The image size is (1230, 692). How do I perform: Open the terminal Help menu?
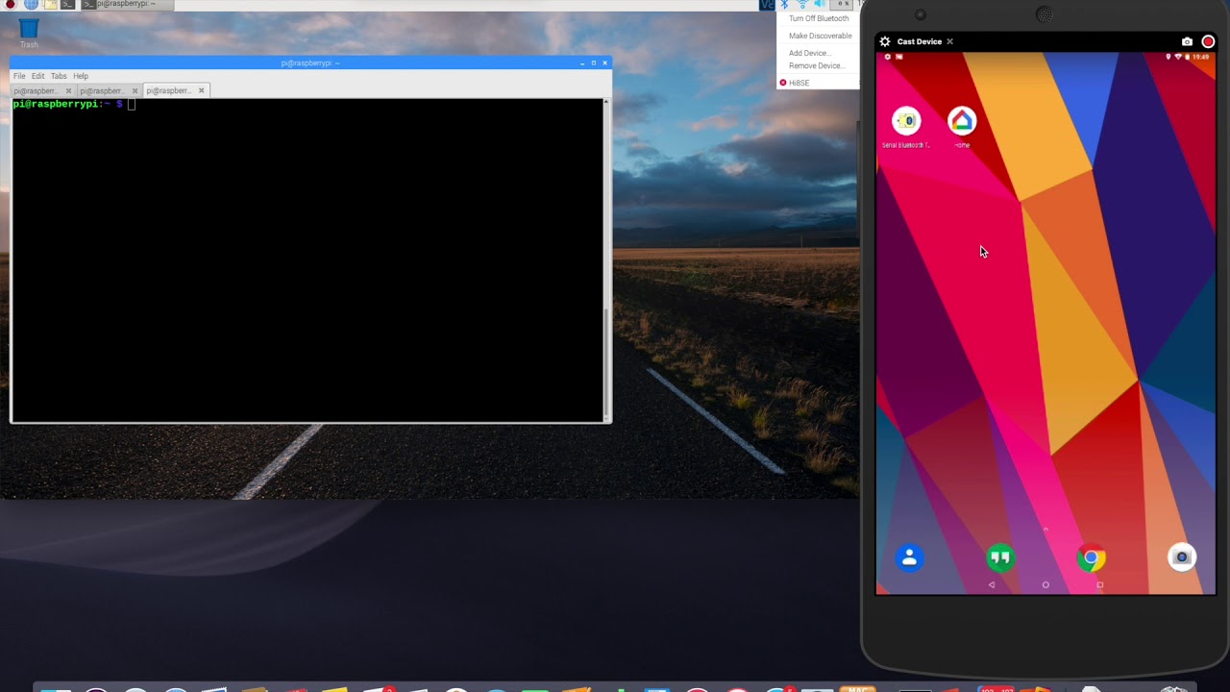coord(81,76)
